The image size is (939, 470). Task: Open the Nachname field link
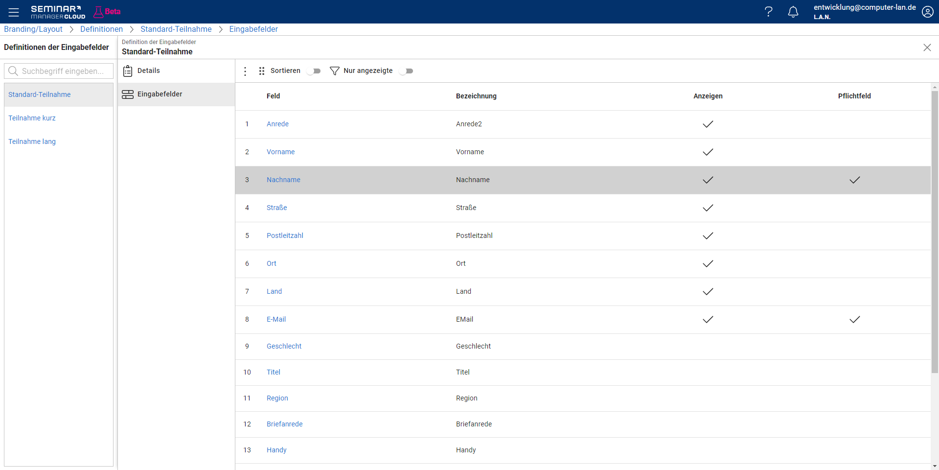283,180
